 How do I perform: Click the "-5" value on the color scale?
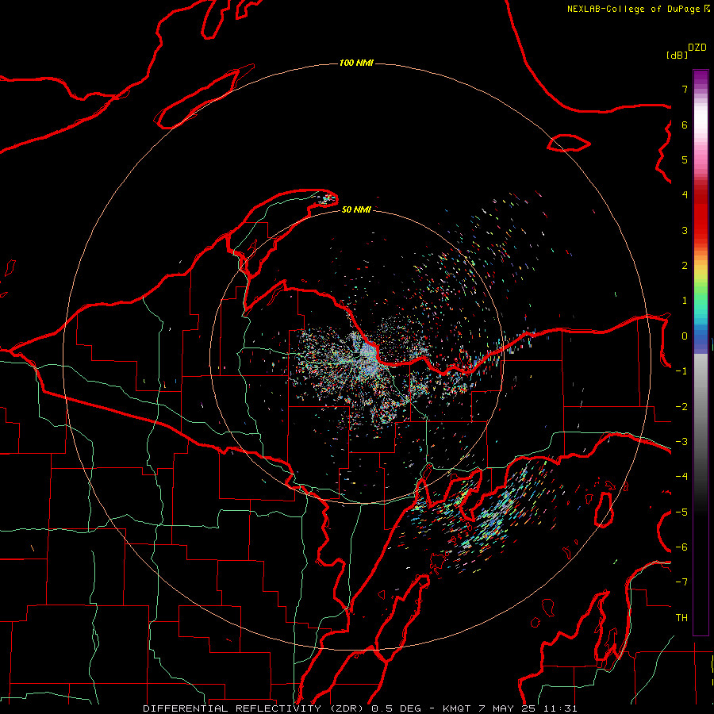coord(681,512)
